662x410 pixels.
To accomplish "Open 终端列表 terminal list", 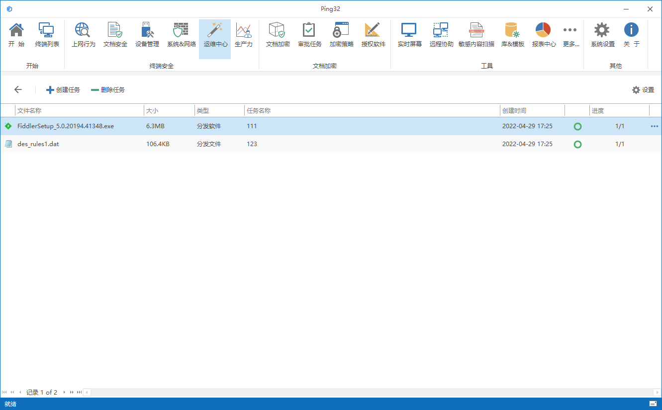I will [47, 35].
